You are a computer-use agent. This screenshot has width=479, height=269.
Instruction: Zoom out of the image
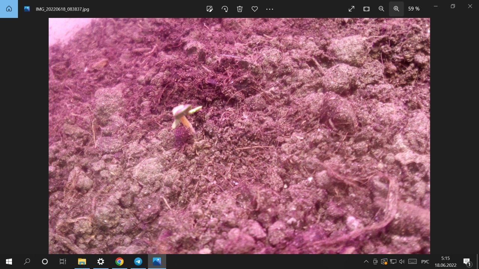381,9
